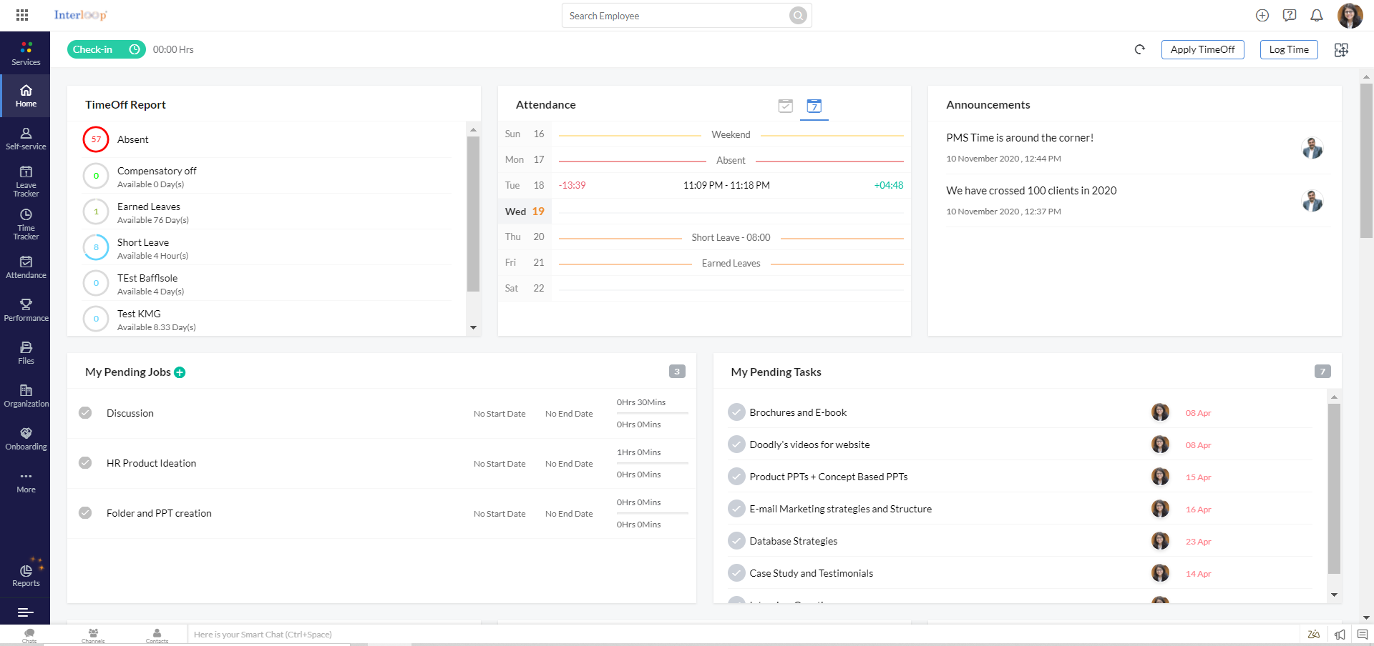The height and width of the screenshot is (646, 1374).
Task: Check off Brochures and E-book task
Action: 736,412
